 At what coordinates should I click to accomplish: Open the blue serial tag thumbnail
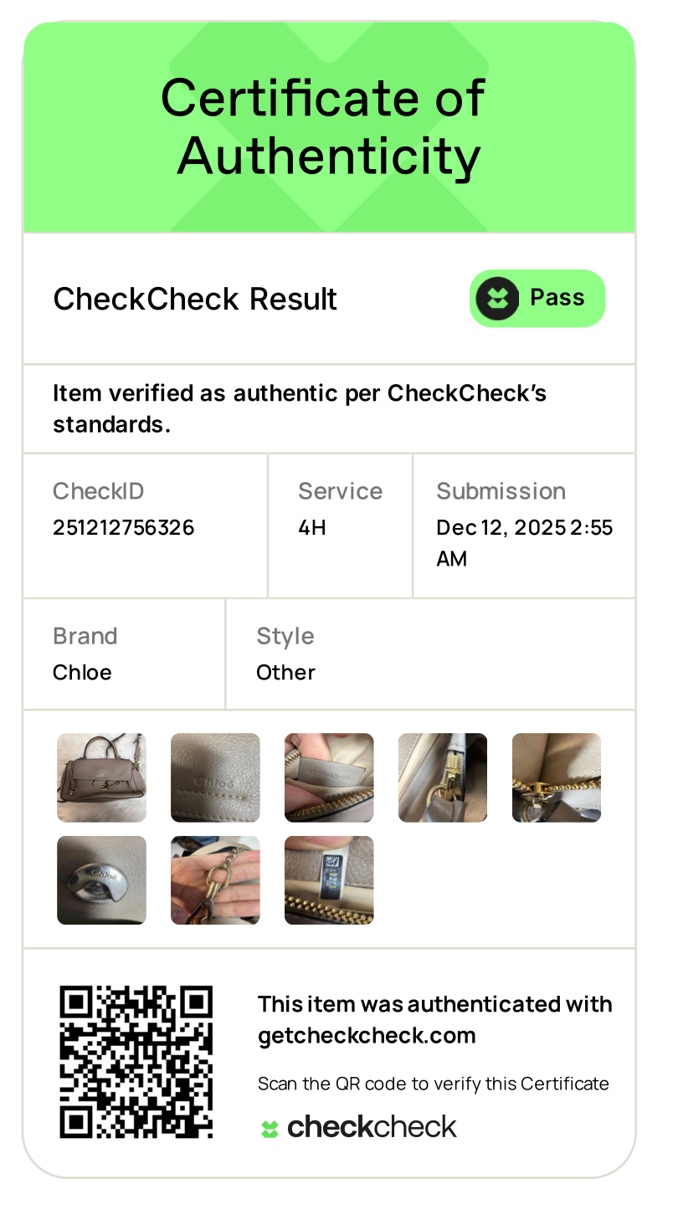(x=329, y=880)
